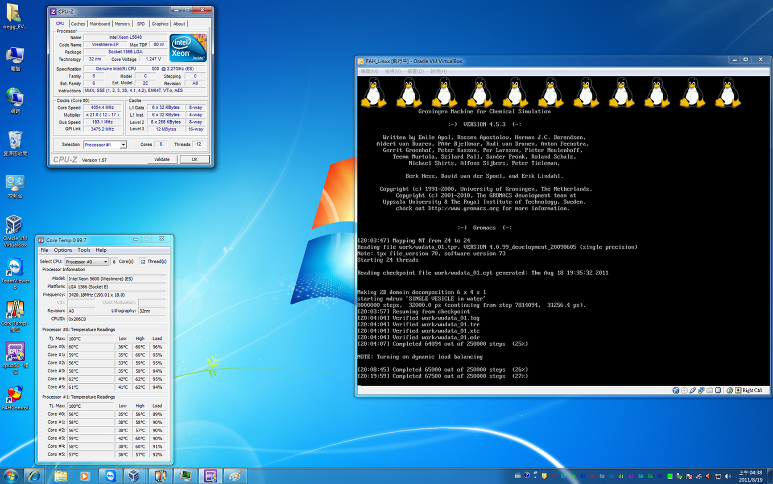Click the USB devices icon in VirtualBox status bar
773x484 pixels.
693,391
